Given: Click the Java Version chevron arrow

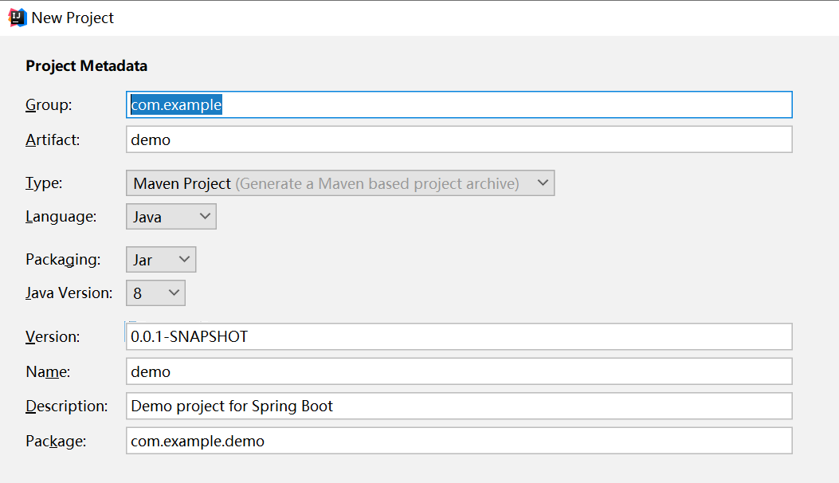Looking at the screenshot, I should (174, 293).
